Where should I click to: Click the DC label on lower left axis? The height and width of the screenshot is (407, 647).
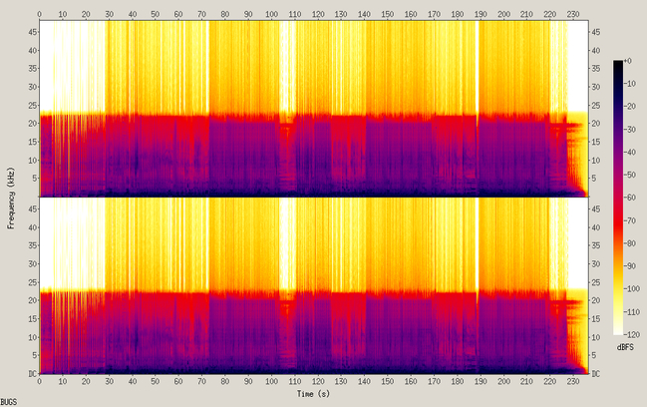click(32, 374)
